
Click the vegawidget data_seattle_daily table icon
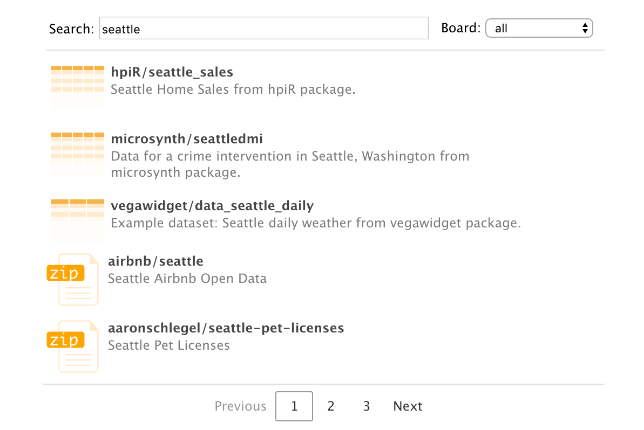point(77,220)
